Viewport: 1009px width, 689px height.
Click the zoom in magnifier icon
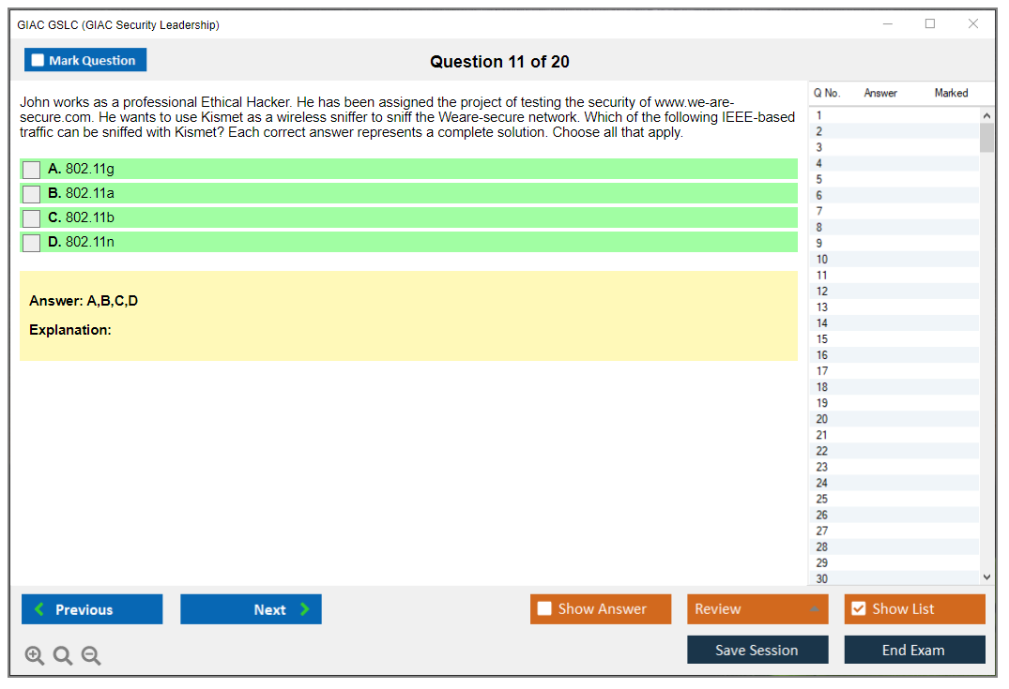pyautogui.click(x=35, y=656)
